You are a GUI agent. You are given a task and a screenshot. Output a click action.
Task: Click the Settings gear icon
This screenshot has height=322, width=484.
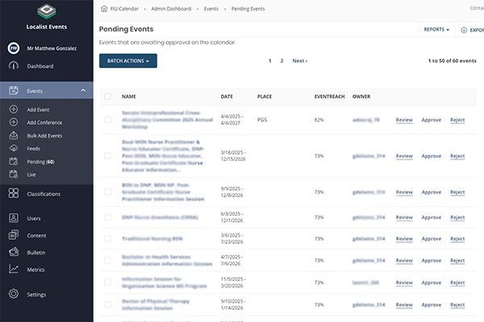point(13,295)
